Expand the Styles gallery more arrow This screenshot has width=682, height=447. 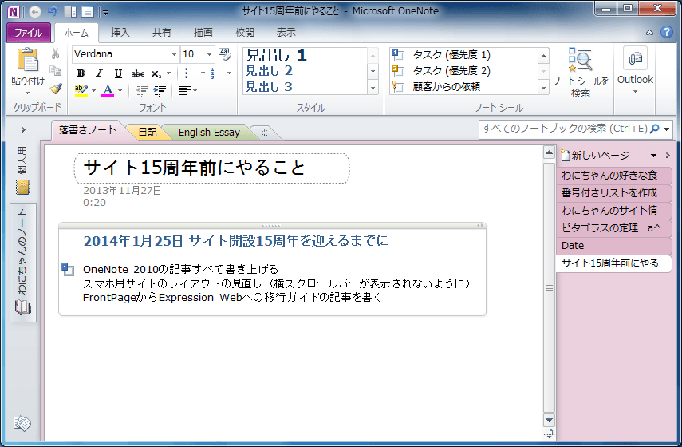tap(373, 88)
